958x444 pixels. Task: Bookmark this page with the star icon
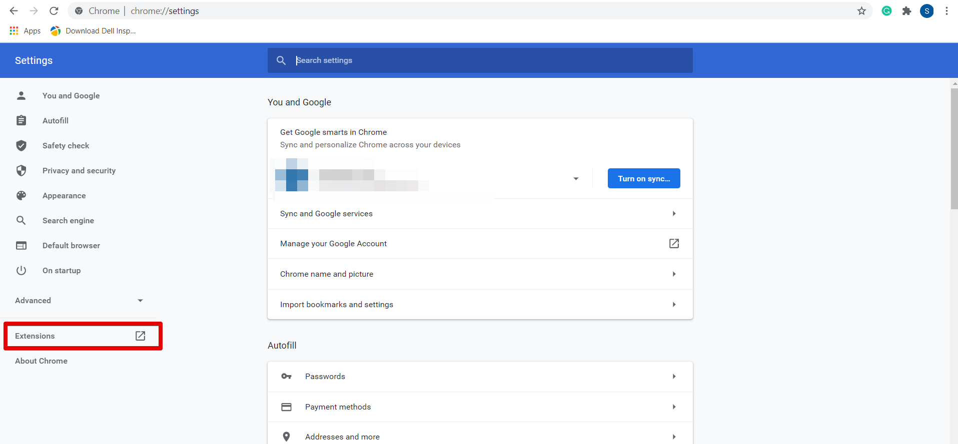click(x=861, y=11)
